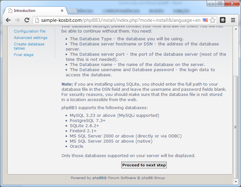The height and width of the screenshot is (187, 241).
Task: Click 'The Database name' bullet
Action: tap(137, 65)
